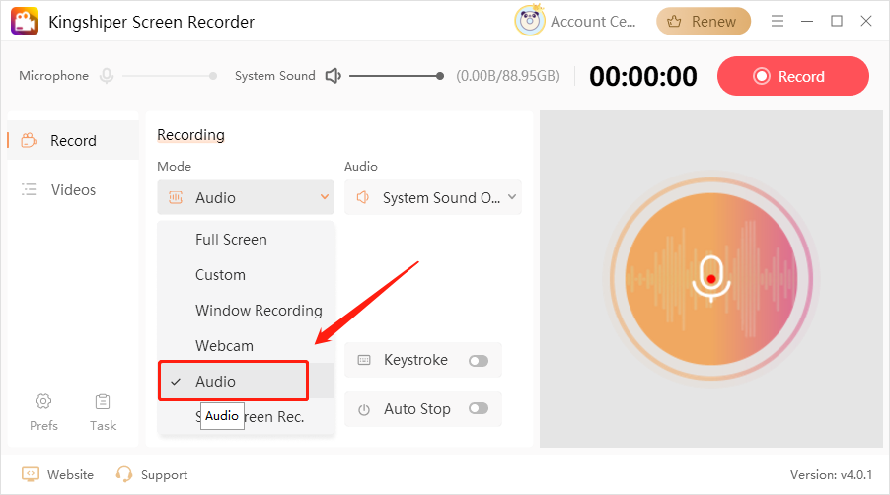Screen dimensions: 890x495
Task: Click the 00:00:00 timer display
Action: pos(643,76)
